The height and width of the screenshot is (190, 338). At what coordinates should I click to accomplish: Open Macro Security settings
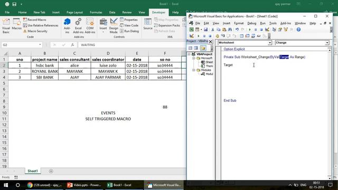coord(35,31)
